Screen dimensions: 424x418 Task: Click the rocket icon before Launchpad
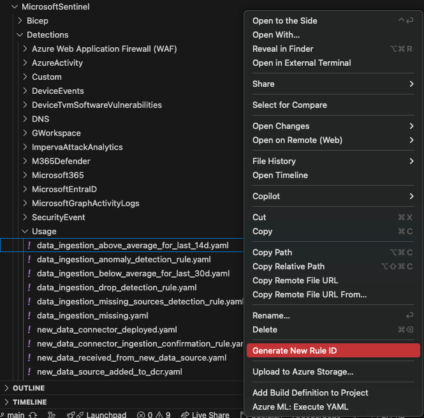[71, 415]
